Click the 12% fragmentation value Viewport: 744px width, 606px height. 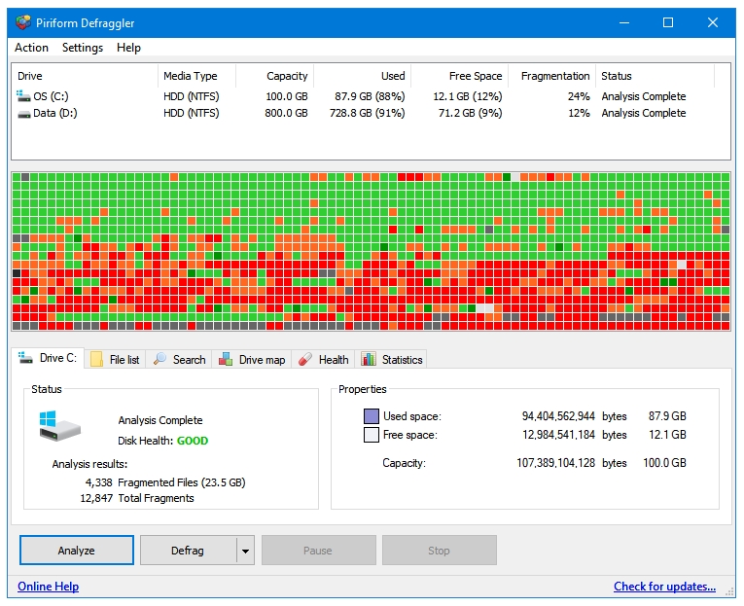[579, 113]
